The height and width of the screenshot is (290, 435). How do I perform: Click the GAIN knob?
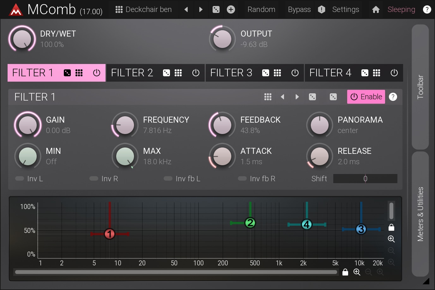click(x=28, y=125)
